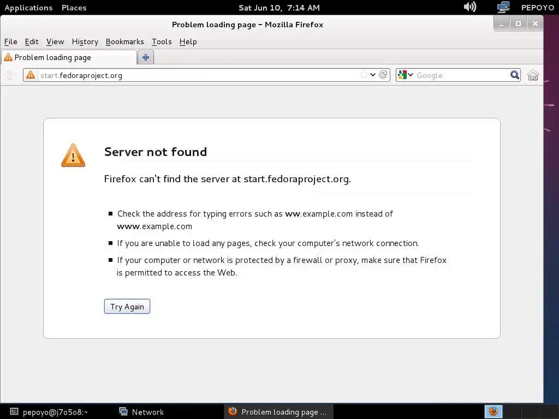Click the search magnifier icon
This screenshot has width=559, height=419.
(x=514, y=75)
